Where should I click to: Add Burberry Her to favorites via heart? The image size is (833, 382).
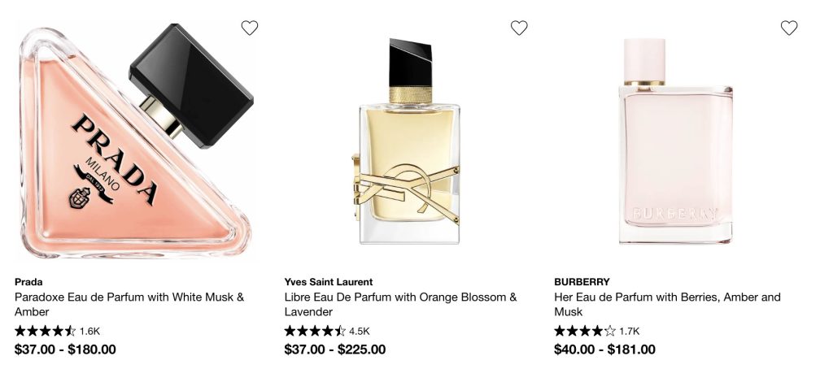pos(789,28)
